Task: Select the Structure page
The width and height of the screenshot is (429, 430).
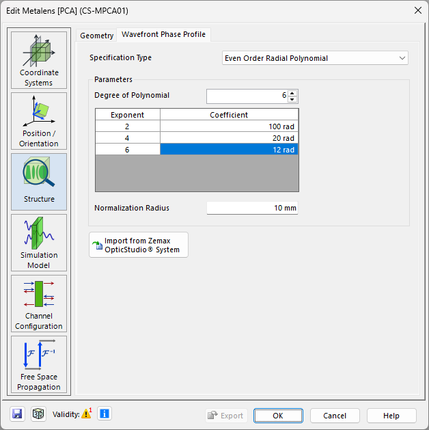Action: pos(39,182)
